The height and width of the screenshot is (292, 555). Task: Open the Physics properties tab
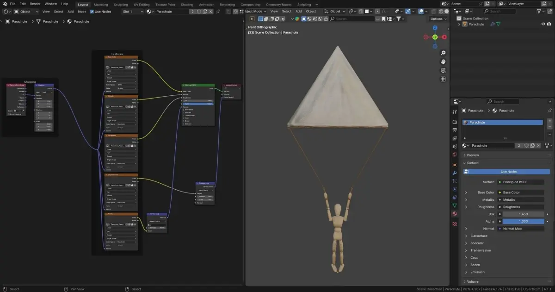coord(455,189)
